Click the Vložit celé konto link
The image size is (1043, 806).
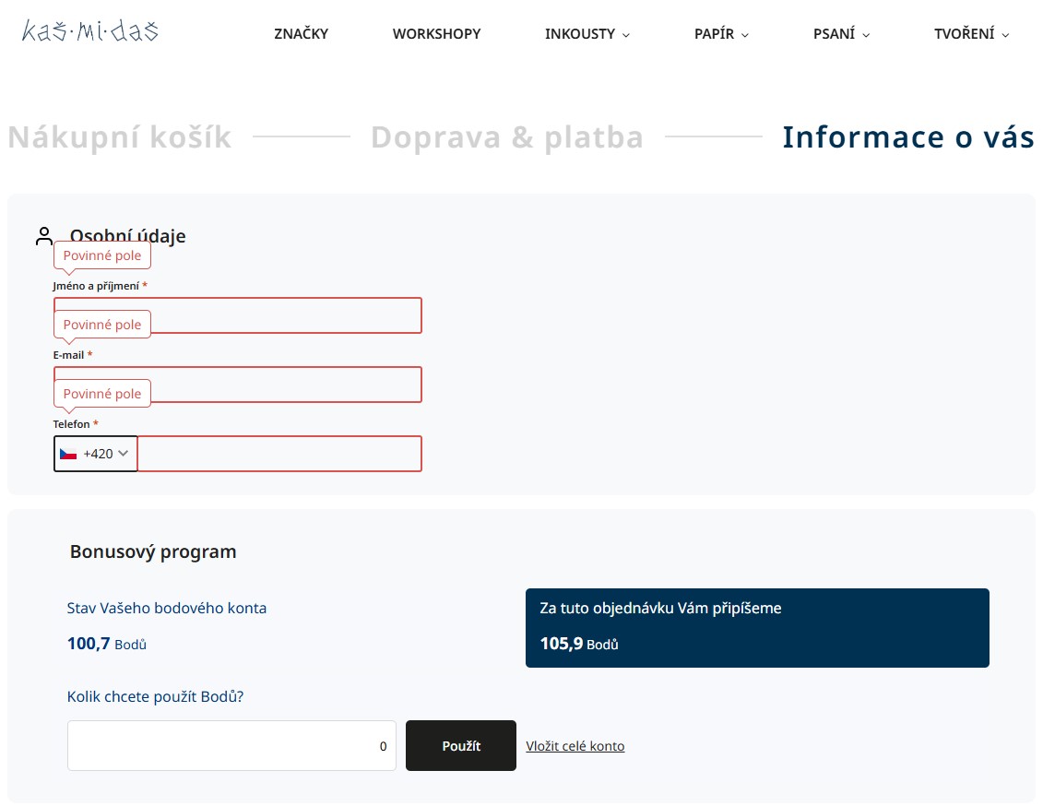pos(575,746)
